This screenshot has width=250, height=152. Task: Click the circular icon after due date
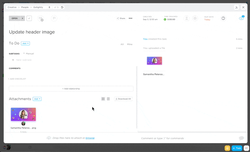[x=223, y=18]
